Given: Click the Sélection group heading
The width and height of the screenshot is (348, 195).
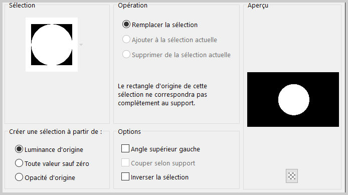Looking at the screenshot, I should coord(22,6).
